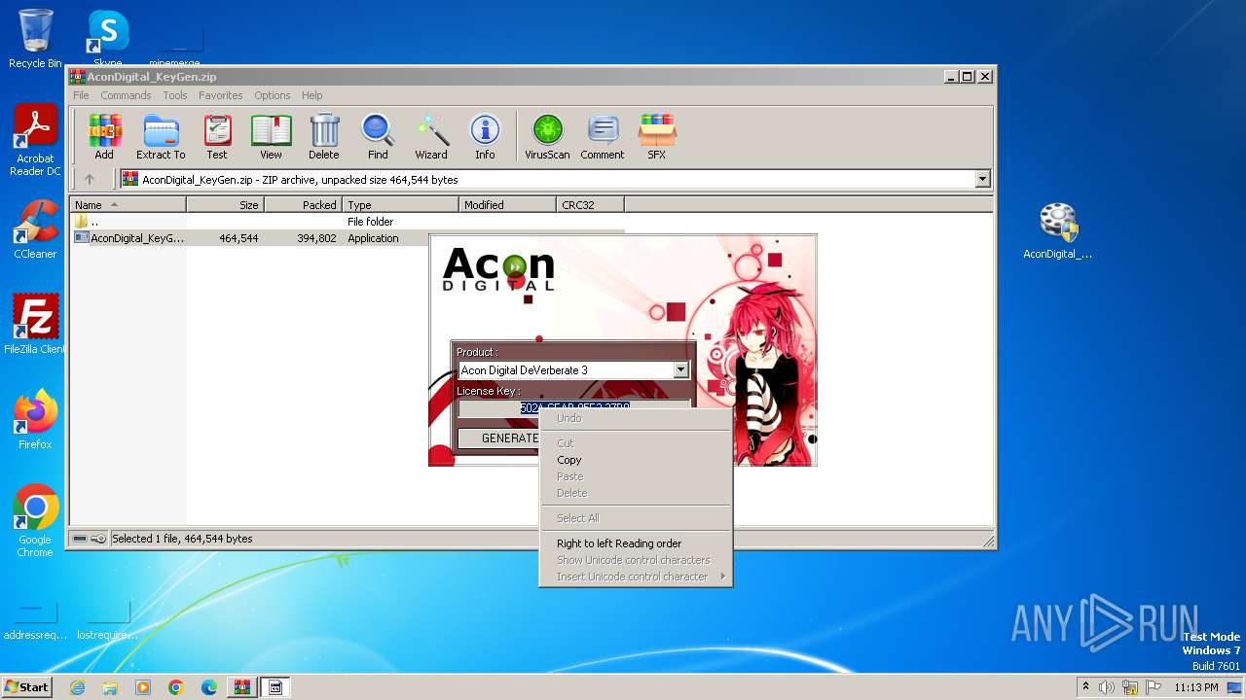Go up one folder level arrow
Viewport: 1246px width, 700px height.
[x=90, y=179]
